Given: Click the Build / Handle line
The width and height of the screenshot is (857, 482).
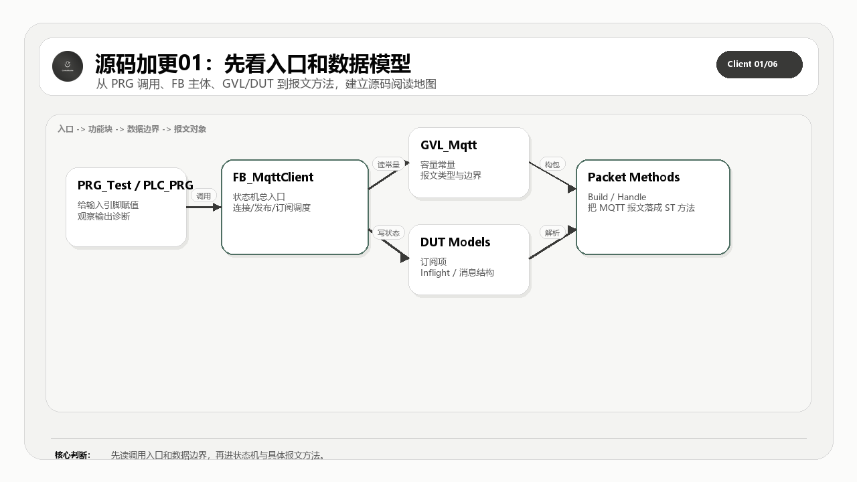Looking at the screenshot, I should [617, 197].
